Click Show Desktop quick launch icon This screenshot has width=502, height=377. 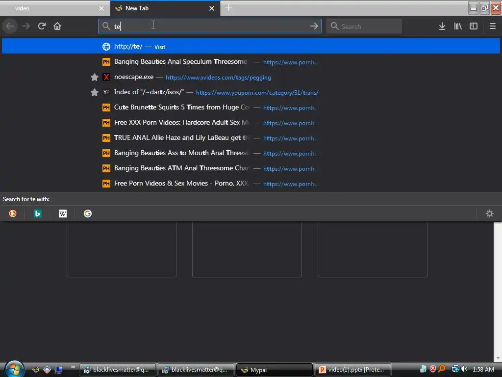coord(58,370)
